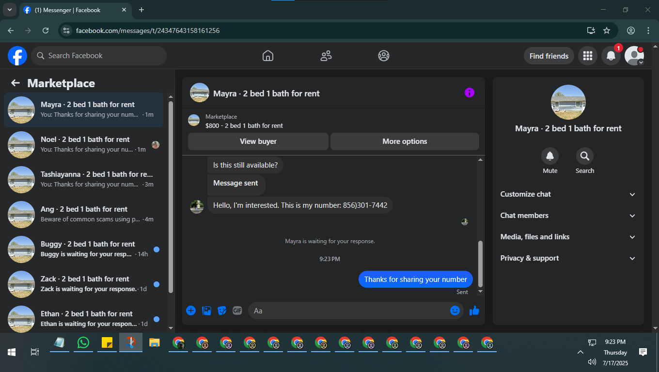Open the Chrome tab search dropdown
Viewport: 659px width, 372px height.
point(9,10)
